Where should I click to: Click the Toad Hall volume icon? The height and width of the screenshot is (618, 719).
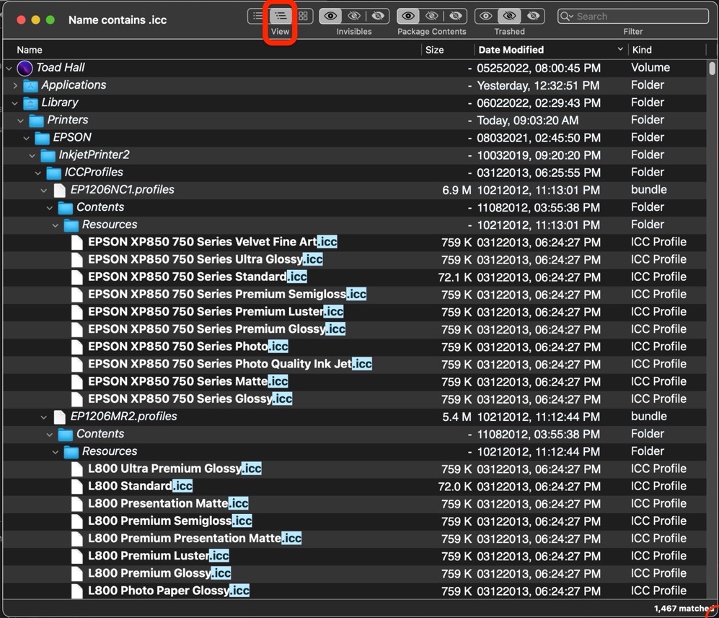25,67
